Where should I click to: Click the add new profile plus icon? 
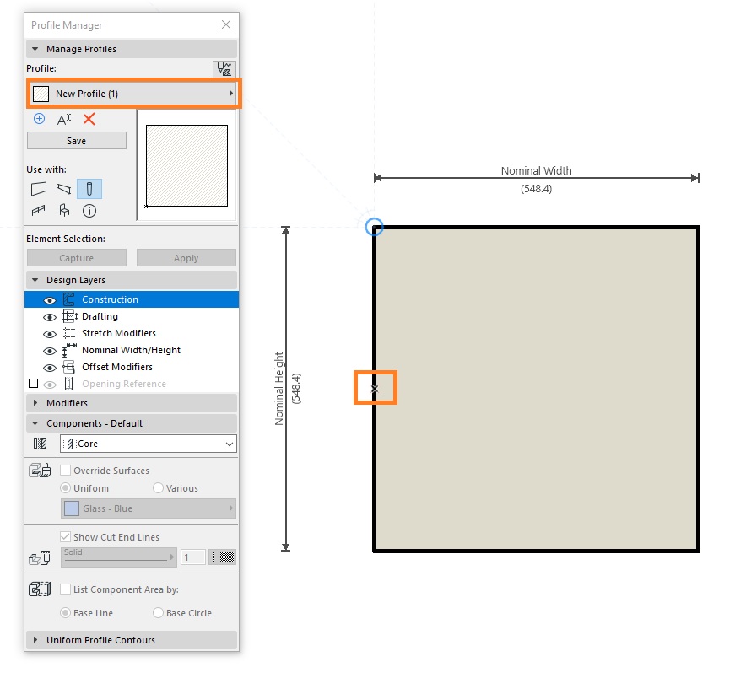click(x=40, y=119)
